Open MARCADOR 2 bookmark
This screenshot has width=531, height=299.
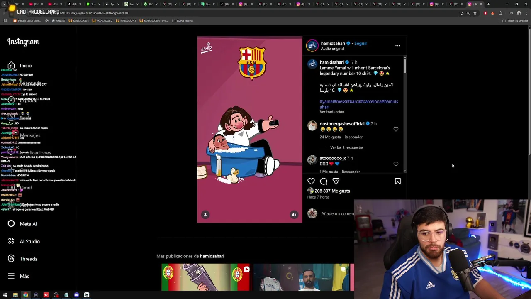(102, 21)
